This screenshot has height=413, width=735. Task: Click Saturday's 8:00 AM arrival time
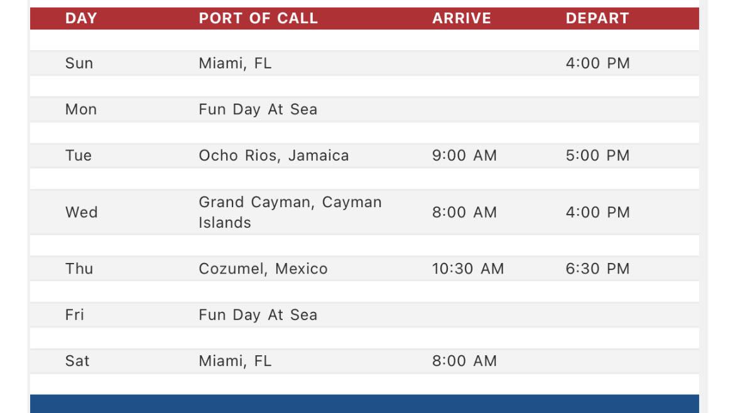(464, 361)
